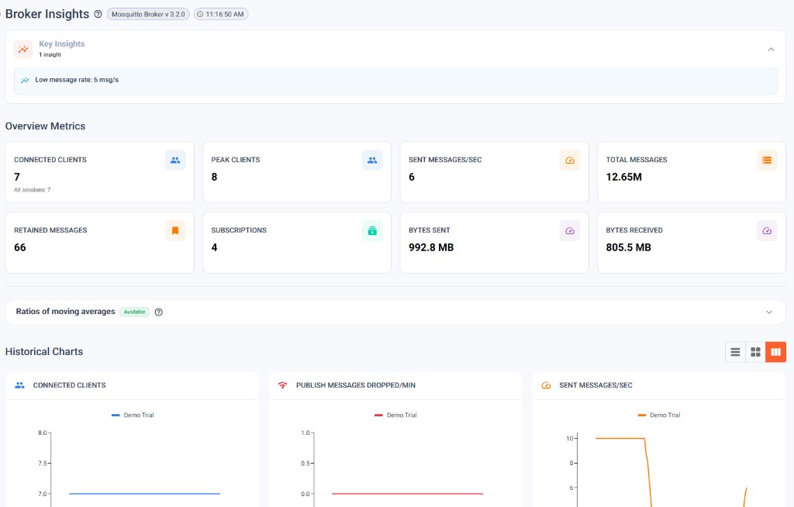This screenshot has height=507, width=794.
Task: Click the Available status badge
Action: point(135,312)
